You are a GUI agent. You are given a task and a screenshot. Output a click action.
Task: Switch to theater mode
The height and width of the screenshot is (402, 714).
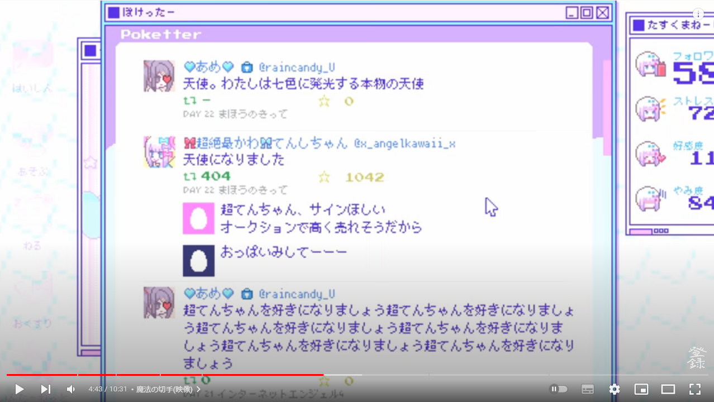click(x=668, y=389)
